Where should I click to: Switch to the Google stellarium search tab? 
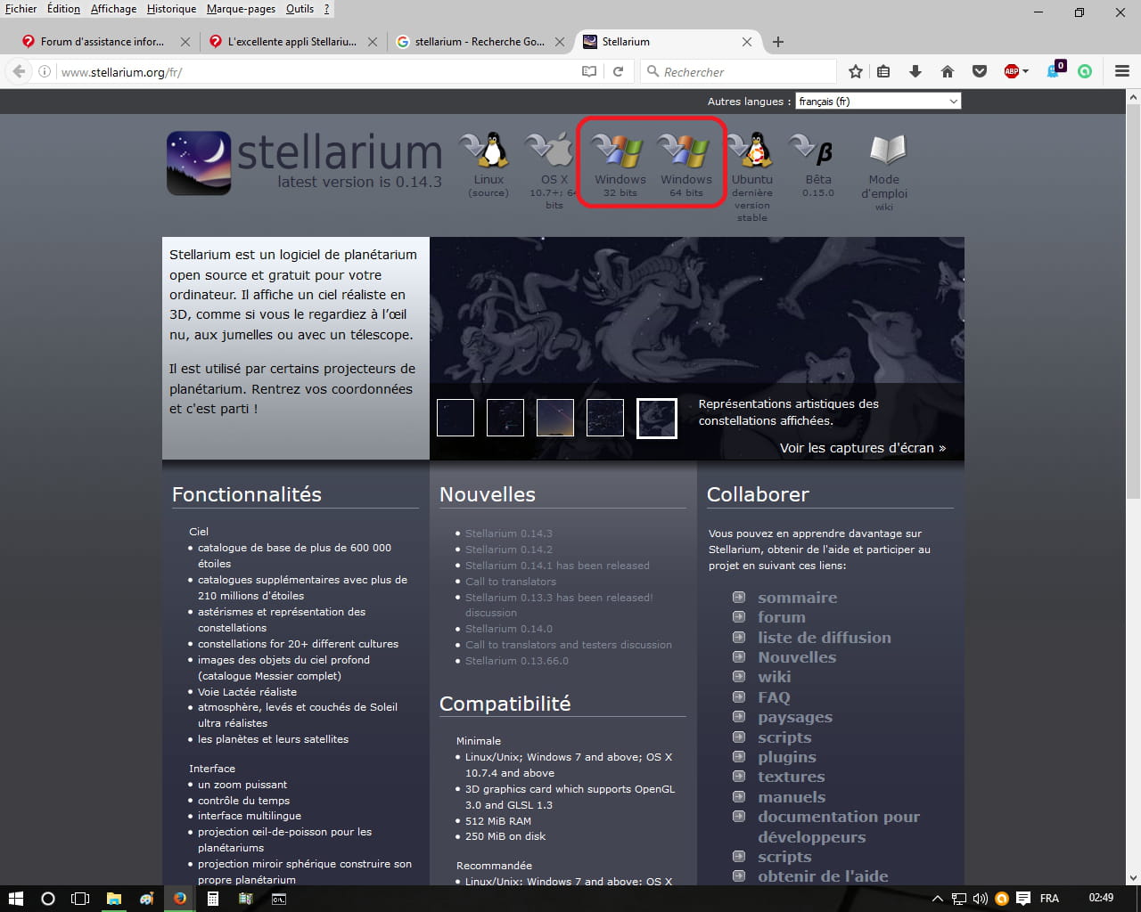point(480,42)
